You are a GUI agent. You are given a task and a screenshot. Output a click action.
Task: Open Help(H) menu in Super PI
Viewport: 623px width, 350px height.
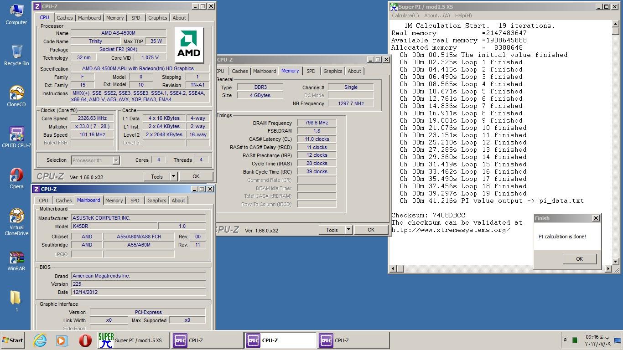point(463,15)
